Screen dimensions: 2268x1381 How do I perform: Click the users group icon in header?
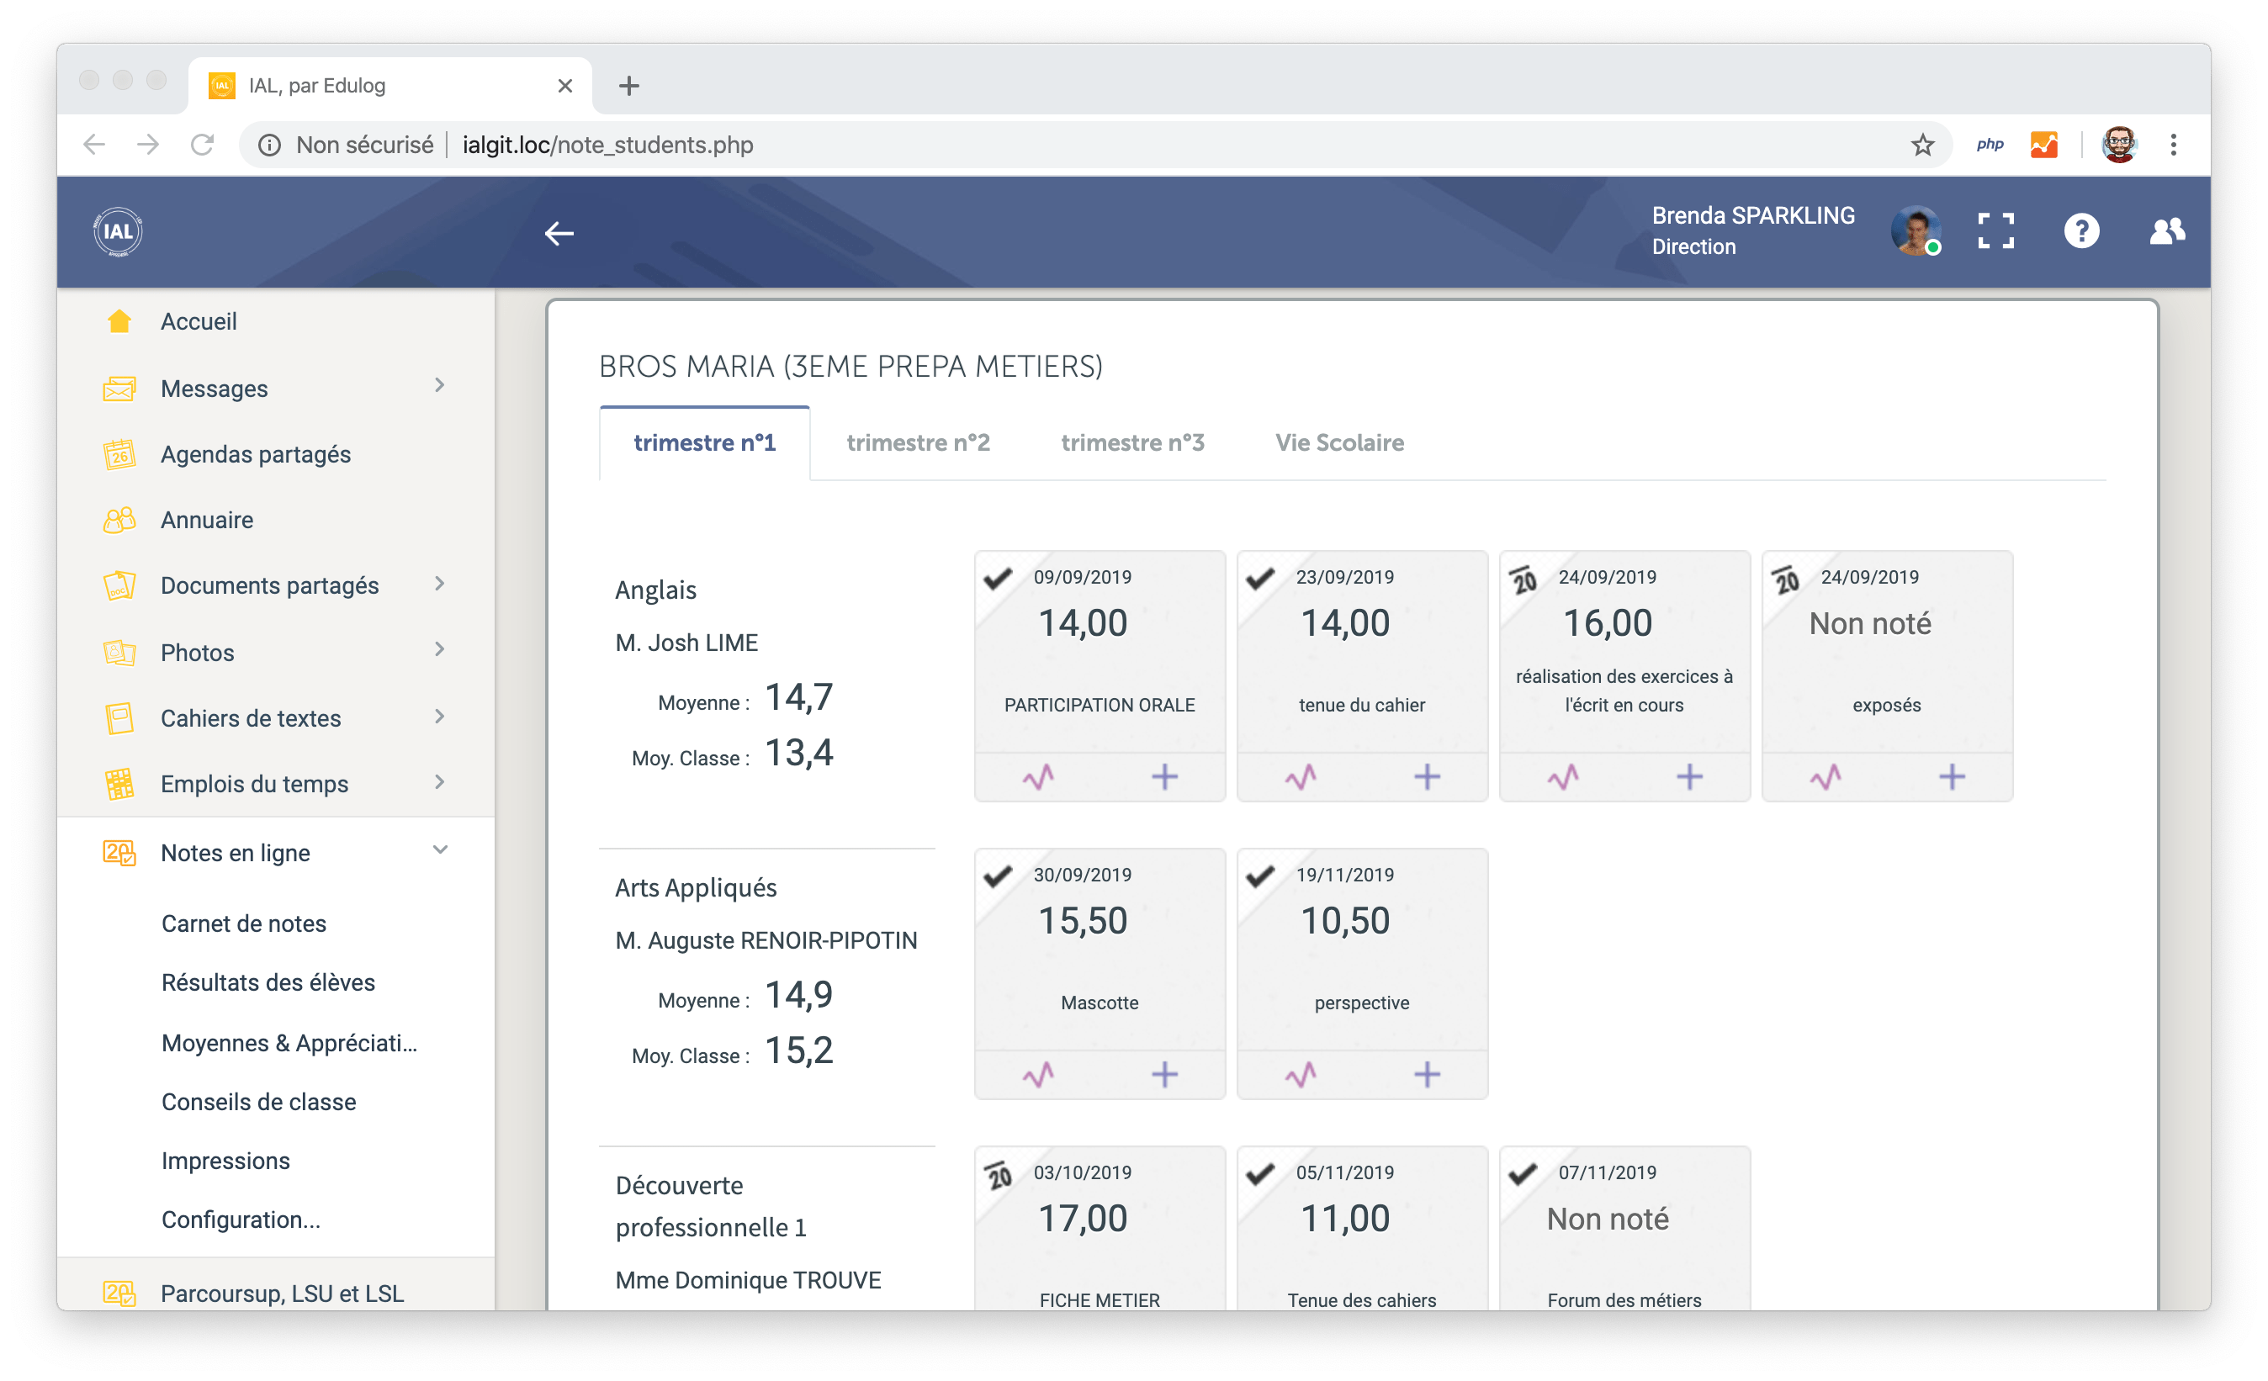coord(2167,231)
